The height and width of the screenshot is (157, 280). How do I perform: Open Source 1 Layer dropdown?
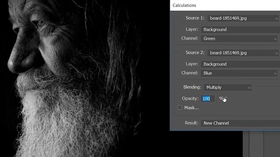(x=240, y=30)
